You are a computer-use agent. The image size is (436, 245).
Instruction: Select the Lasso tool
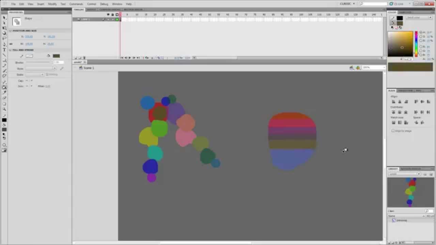pos(4,39)
